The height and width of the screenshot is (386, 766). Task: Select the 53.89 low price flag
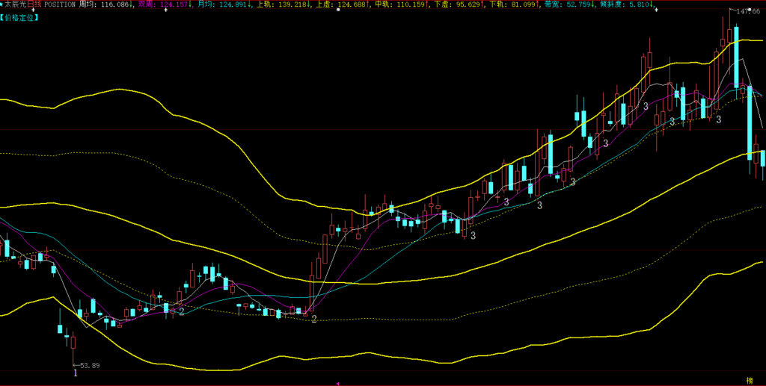89,365
